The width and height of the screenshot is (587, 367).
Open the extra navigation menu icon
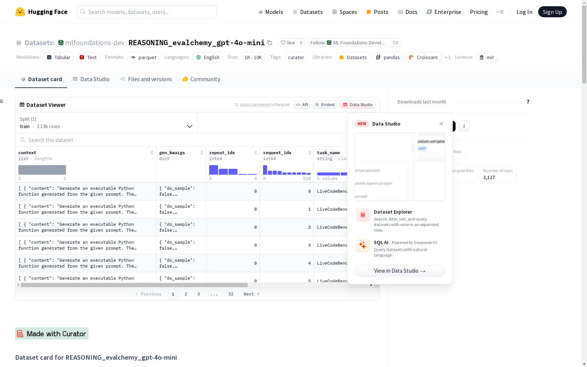coord(500,12)
